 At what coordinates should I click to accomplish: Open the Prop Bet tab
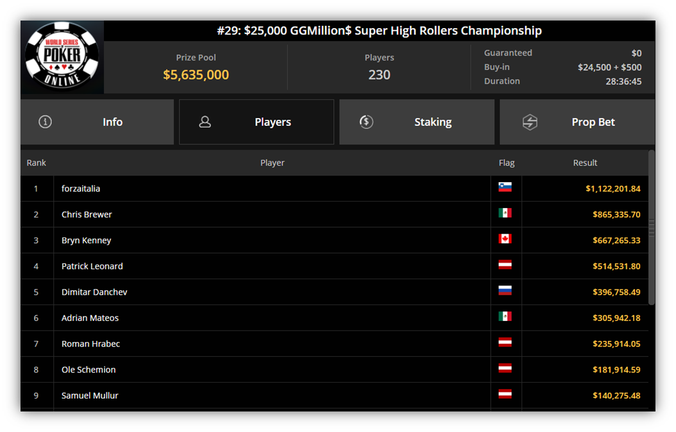click(577, 122)
